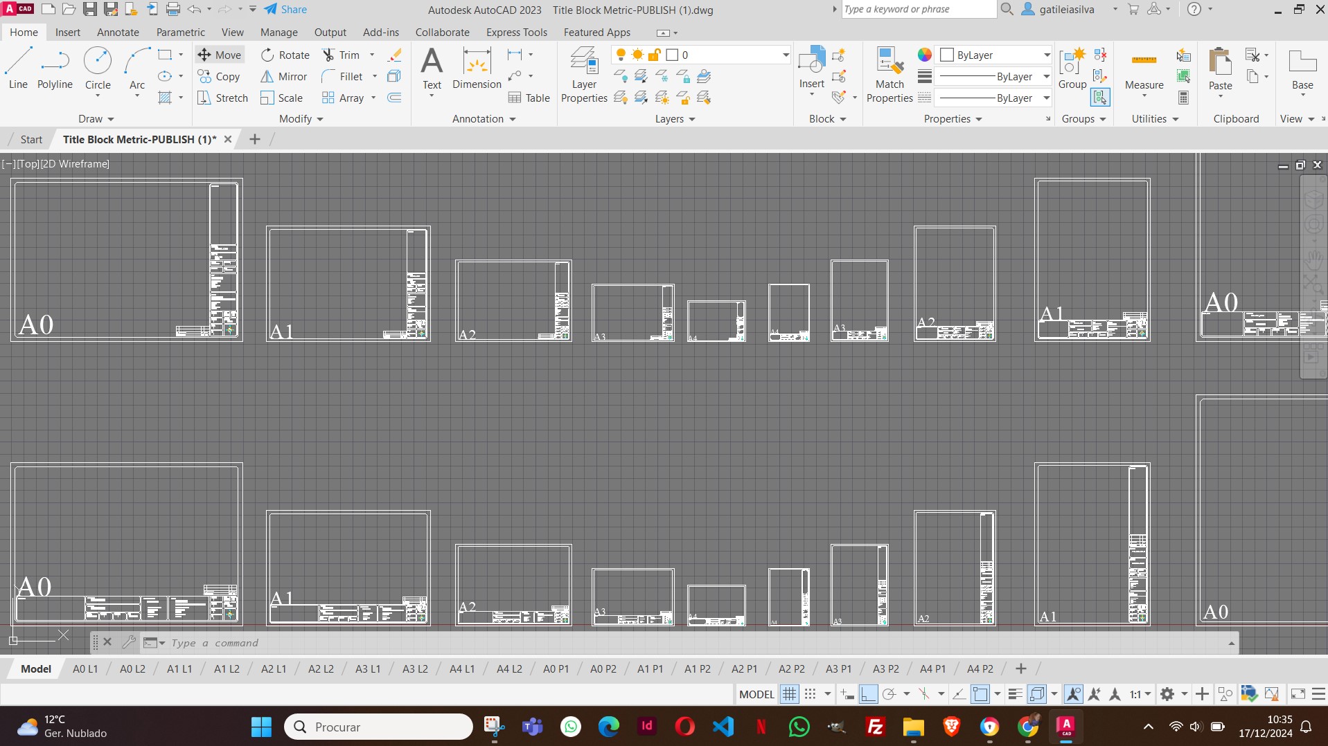Click the Copy tool in Modify
Screen dimensions: 1328x746
click(x=219, y=76)
